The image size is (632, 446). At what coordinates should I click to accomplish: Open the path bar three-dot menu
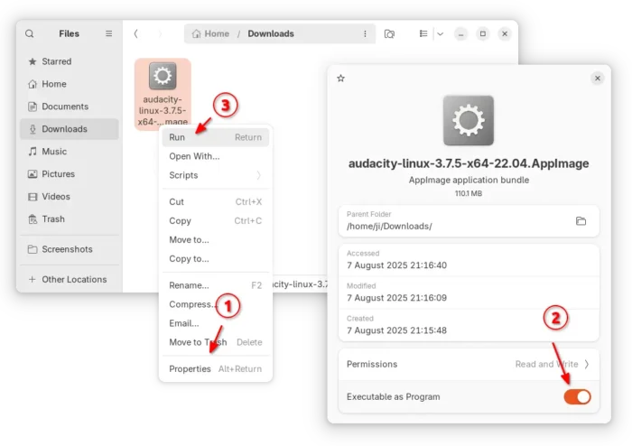(365, 33)
